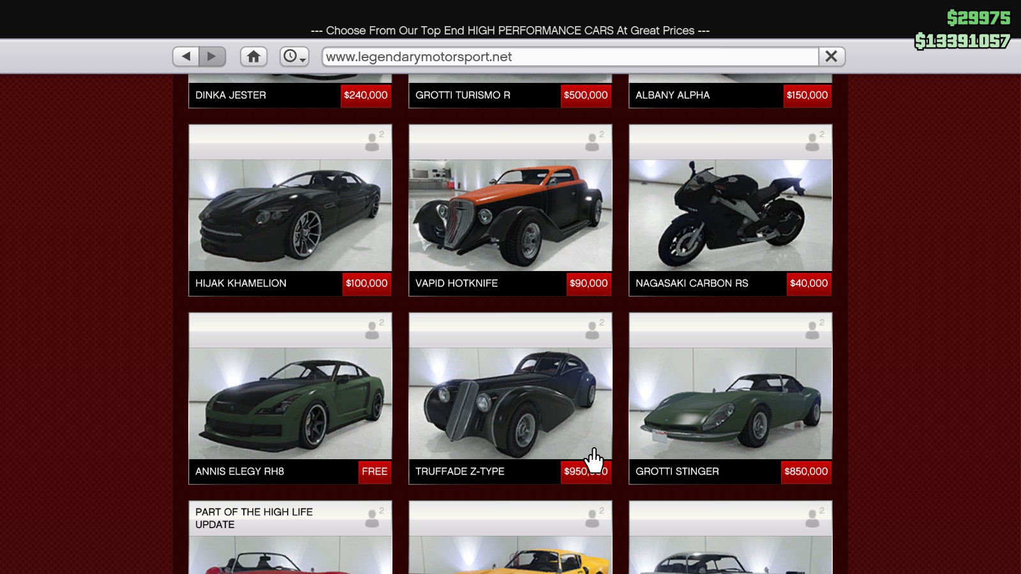
Task: Click the Part of the High Life Update label
Action: (x=254, y=518)
